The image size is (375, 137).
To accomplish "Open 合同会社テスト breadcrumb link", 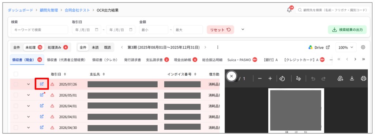I will [x=77, y=10].
